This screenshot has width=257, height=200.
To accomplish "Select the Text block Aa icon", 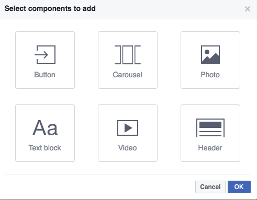I will (x=45, y=128).
